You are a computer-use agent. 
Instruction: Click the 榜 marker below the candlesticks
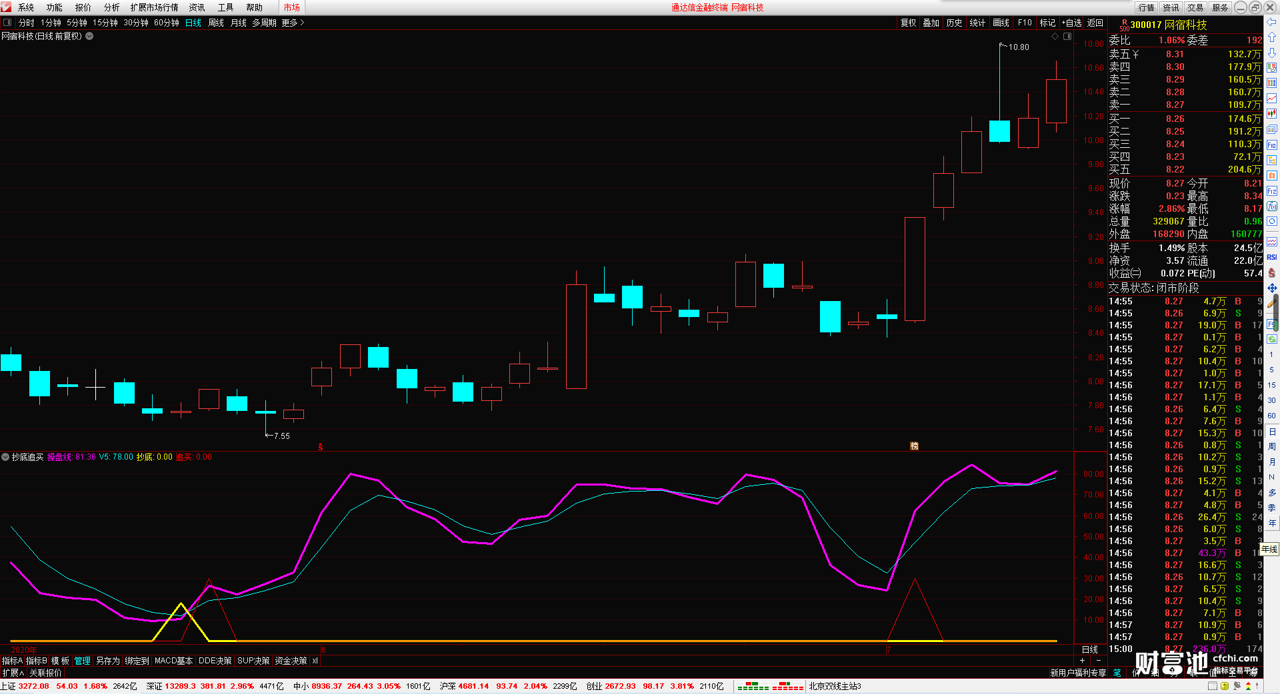click(915, 446)
